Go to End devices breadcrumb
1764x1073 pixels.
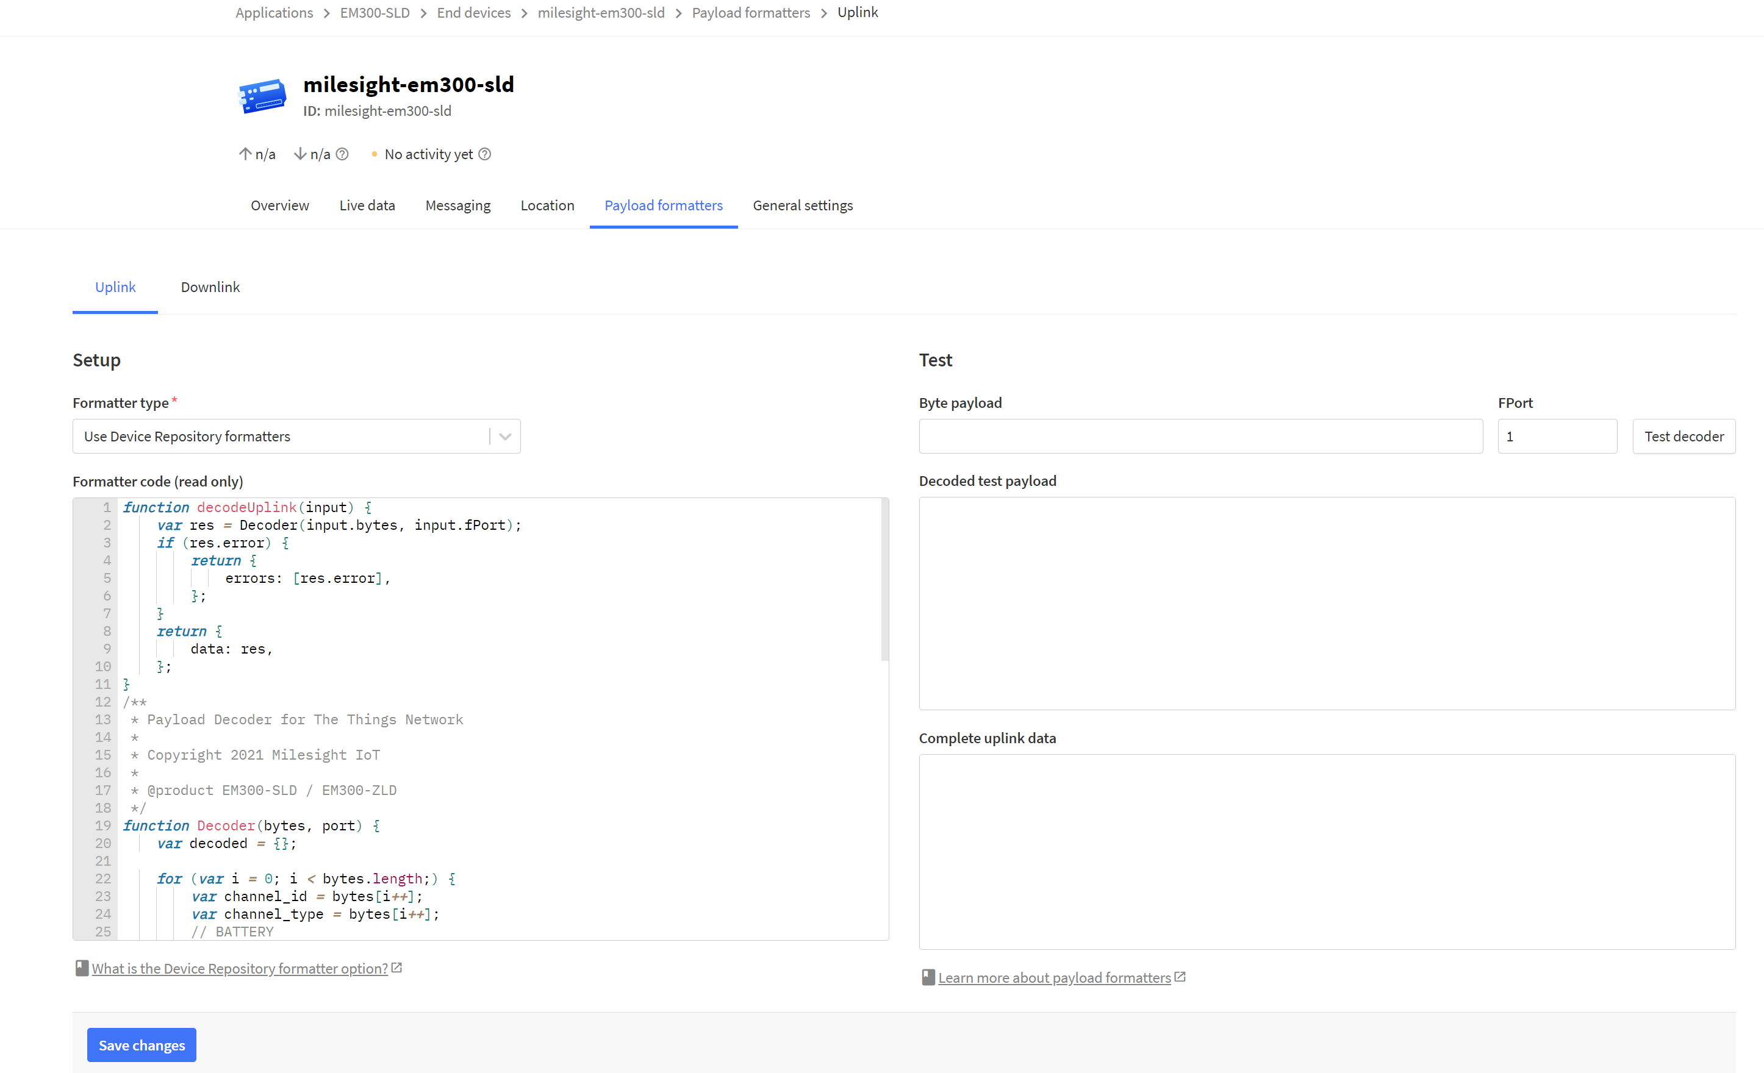[474, 13]
